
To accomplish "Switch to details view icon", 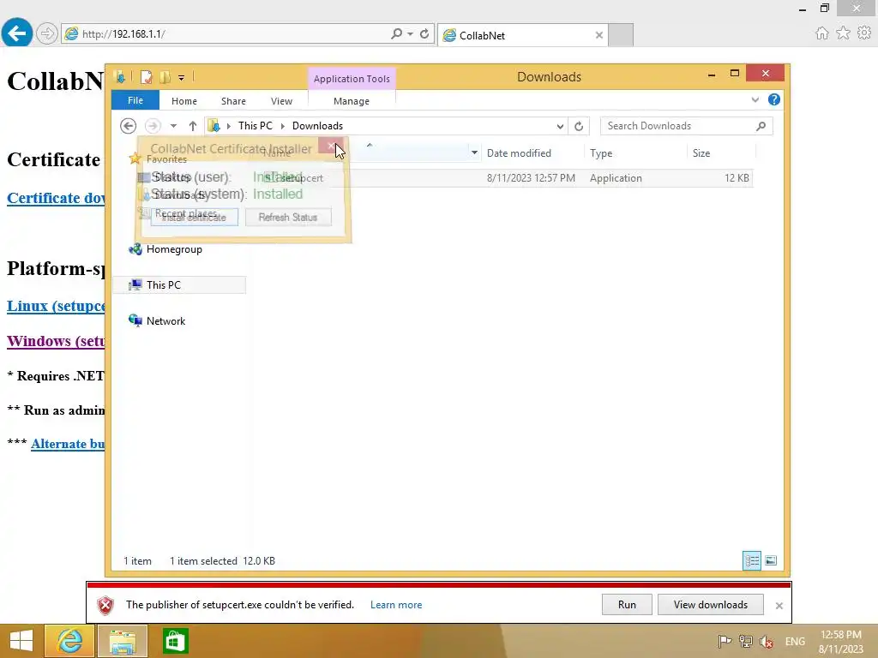I will [751, 560].
